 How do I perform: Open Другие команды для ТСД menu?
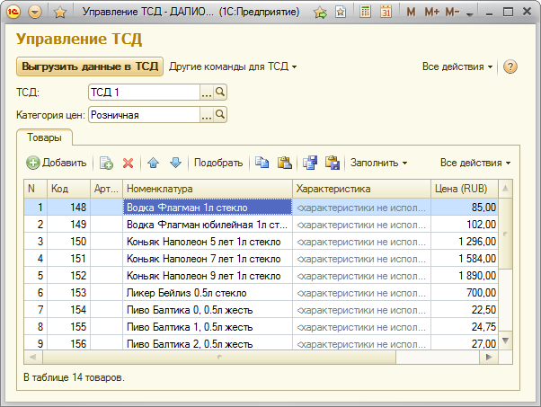[233, 66]
